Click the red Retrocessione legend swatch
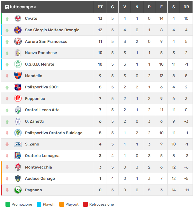This screenshot has width=195, height=210. (85, 204)
